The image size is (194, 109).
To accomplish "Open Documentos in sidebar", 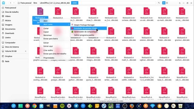I will tap(10, 29).
